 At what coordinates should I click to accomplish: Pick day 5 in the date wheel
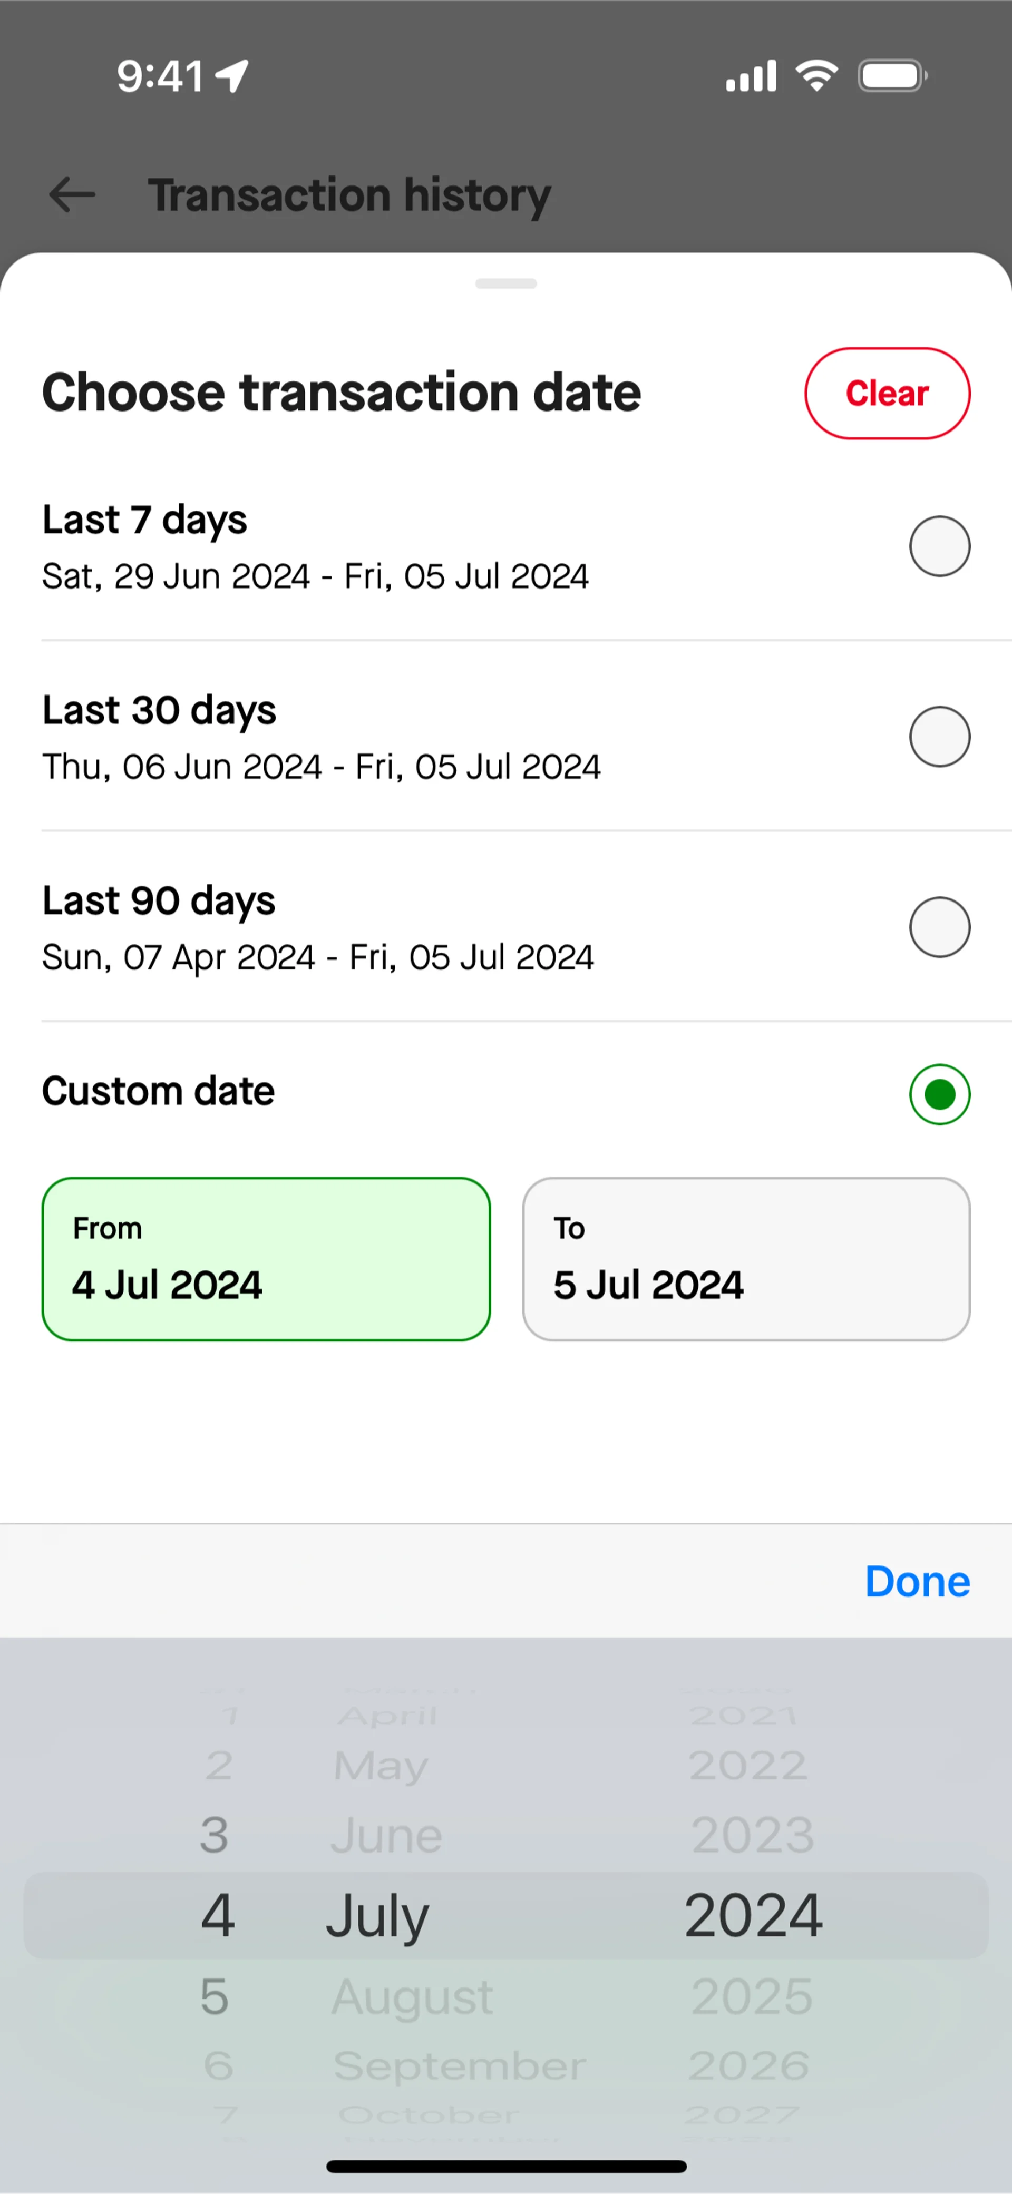[x=215, y=1996]
